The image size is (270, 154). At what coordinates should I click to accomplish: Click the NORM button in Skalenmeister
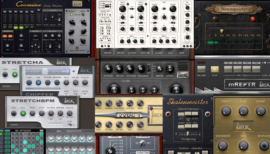tap(181, 127)
